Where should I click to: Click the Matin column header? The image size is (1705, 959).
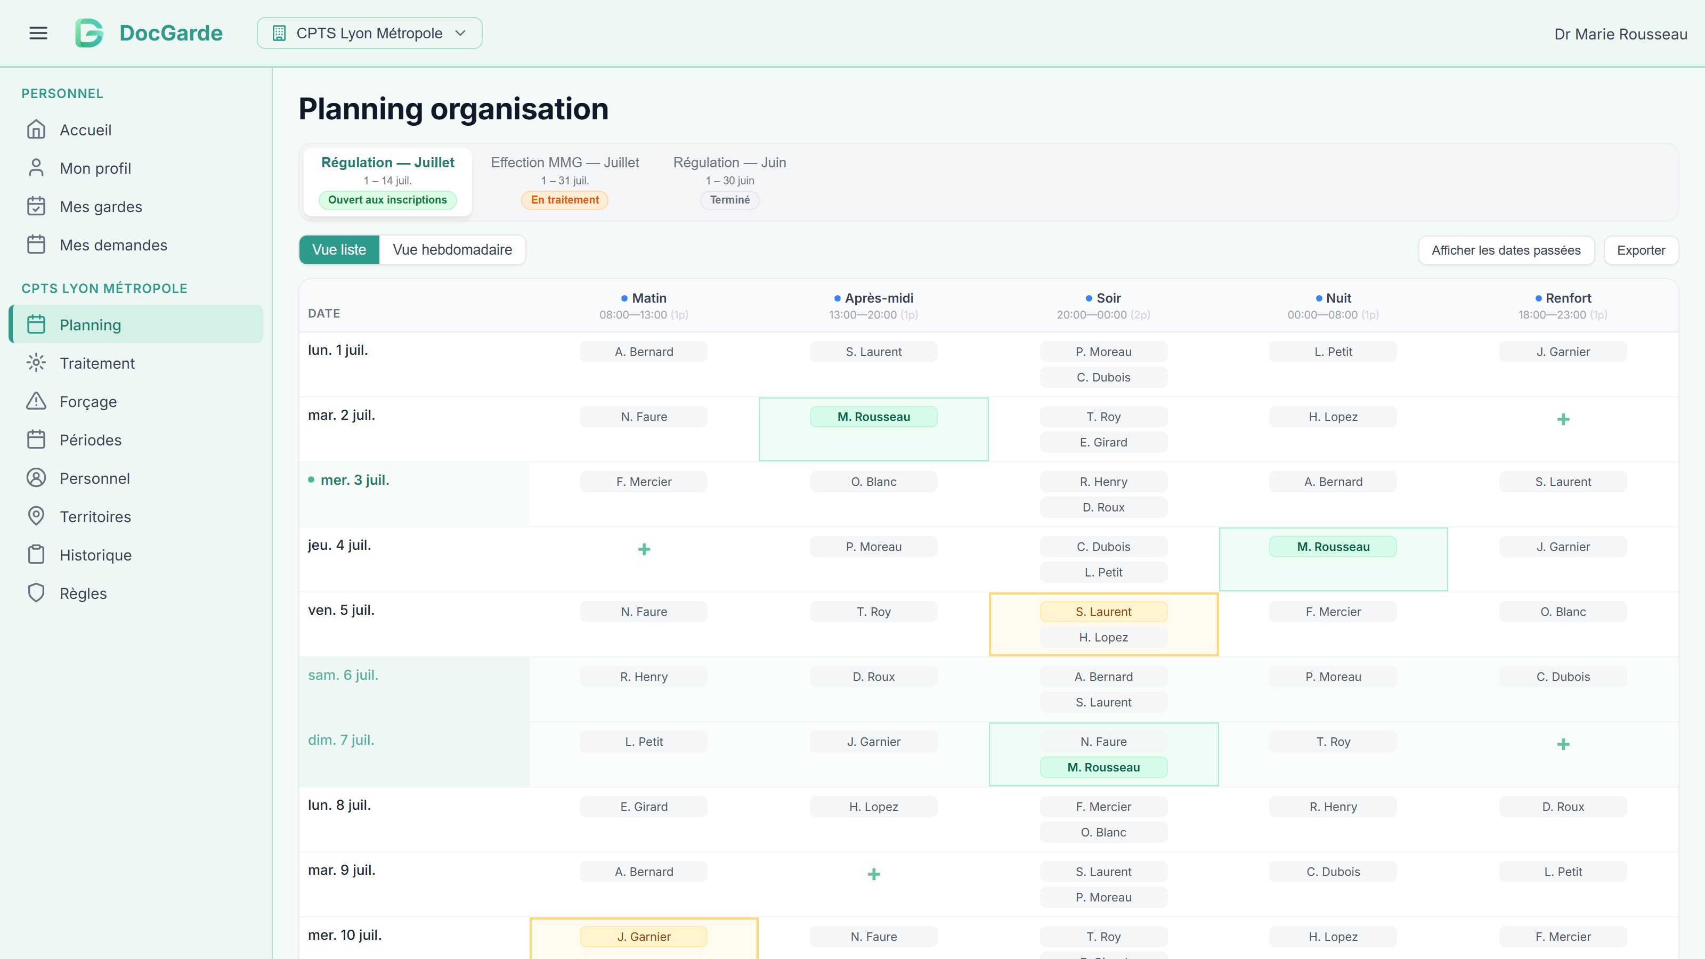pos(644,306)
